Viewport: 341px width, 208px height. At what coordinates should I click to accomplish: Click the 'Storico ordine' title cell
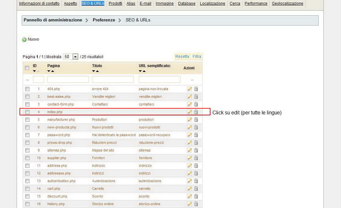(103, 204)
